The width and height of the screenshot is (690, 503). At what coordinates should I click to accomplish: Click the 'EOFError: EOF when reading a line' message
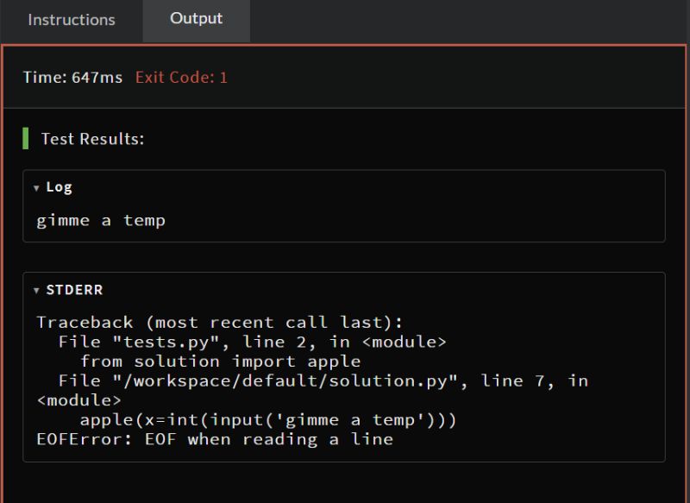[215, 439]
